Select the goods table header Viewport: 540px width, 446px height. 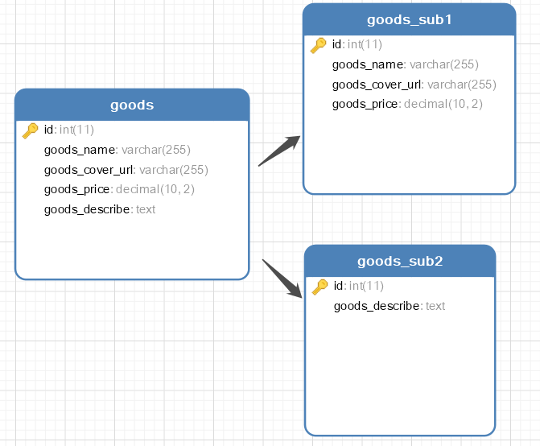pos(132,105)
